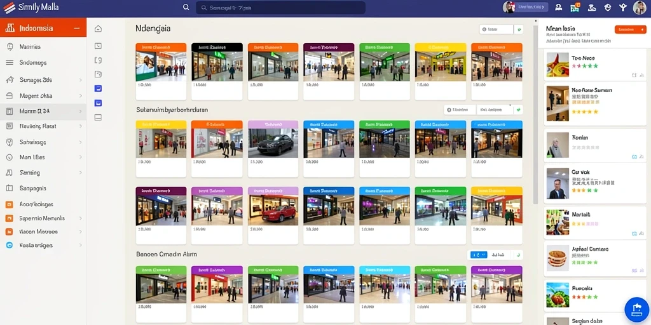Screen dimensions: 651x325
Task: Open the red car mall card
Action: pos(273,215)
